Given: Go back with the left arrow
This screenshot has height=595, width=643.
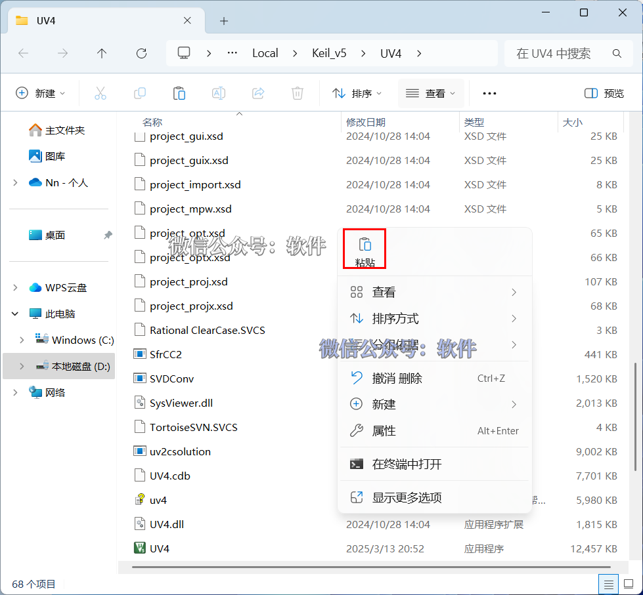Looking at the screenshot, I should [24, 53].
